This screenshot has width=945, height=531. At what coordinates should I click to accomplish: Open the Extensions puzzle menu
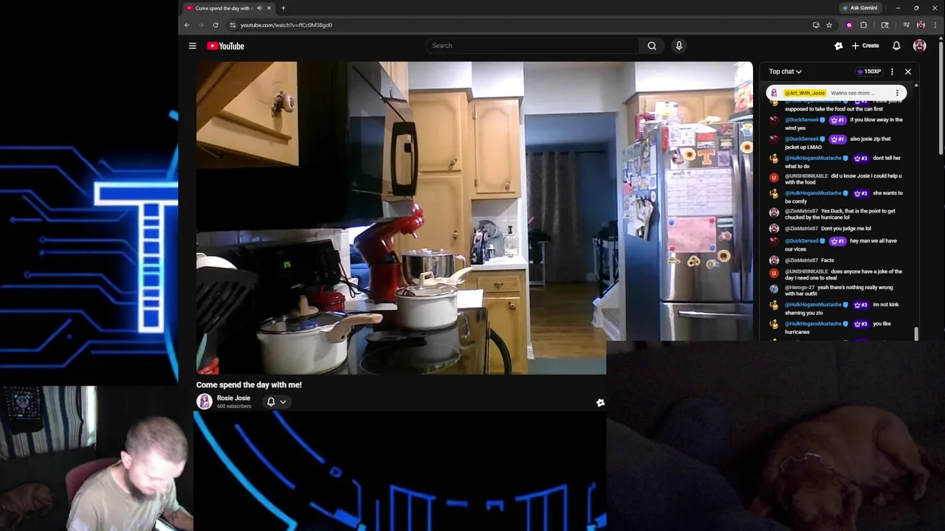point(863,25)
